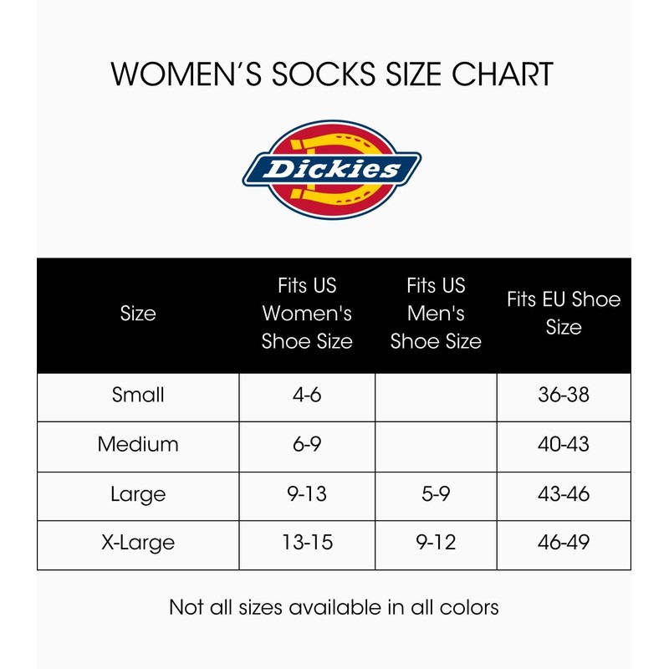Image resolution: width=669 pixels, height=669 pixels.
Task: Click the Fits EU Shoe Size header
Action: tap(564, 314)
